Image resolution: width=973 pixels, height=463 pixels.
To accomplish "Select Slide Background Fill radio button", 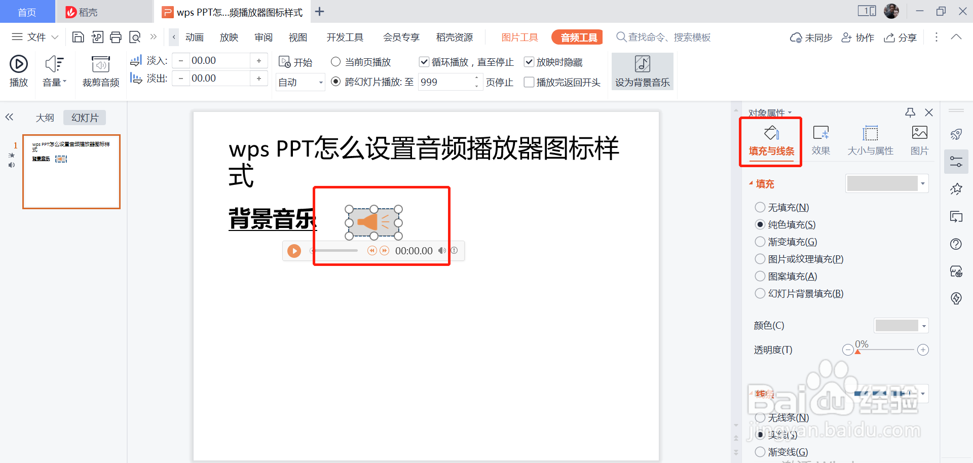I will [x=760, y=293].
